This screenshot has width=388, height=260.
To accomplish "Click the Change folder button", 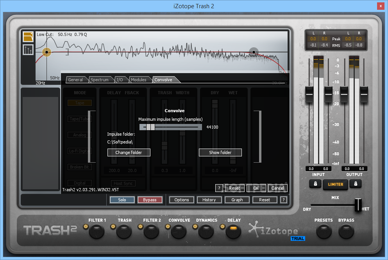I will coord(129,152).
